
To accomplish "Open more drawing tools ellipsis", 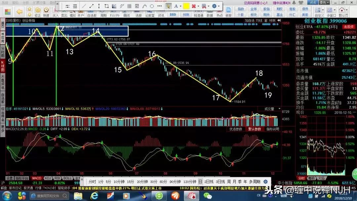I will (160, 6).
